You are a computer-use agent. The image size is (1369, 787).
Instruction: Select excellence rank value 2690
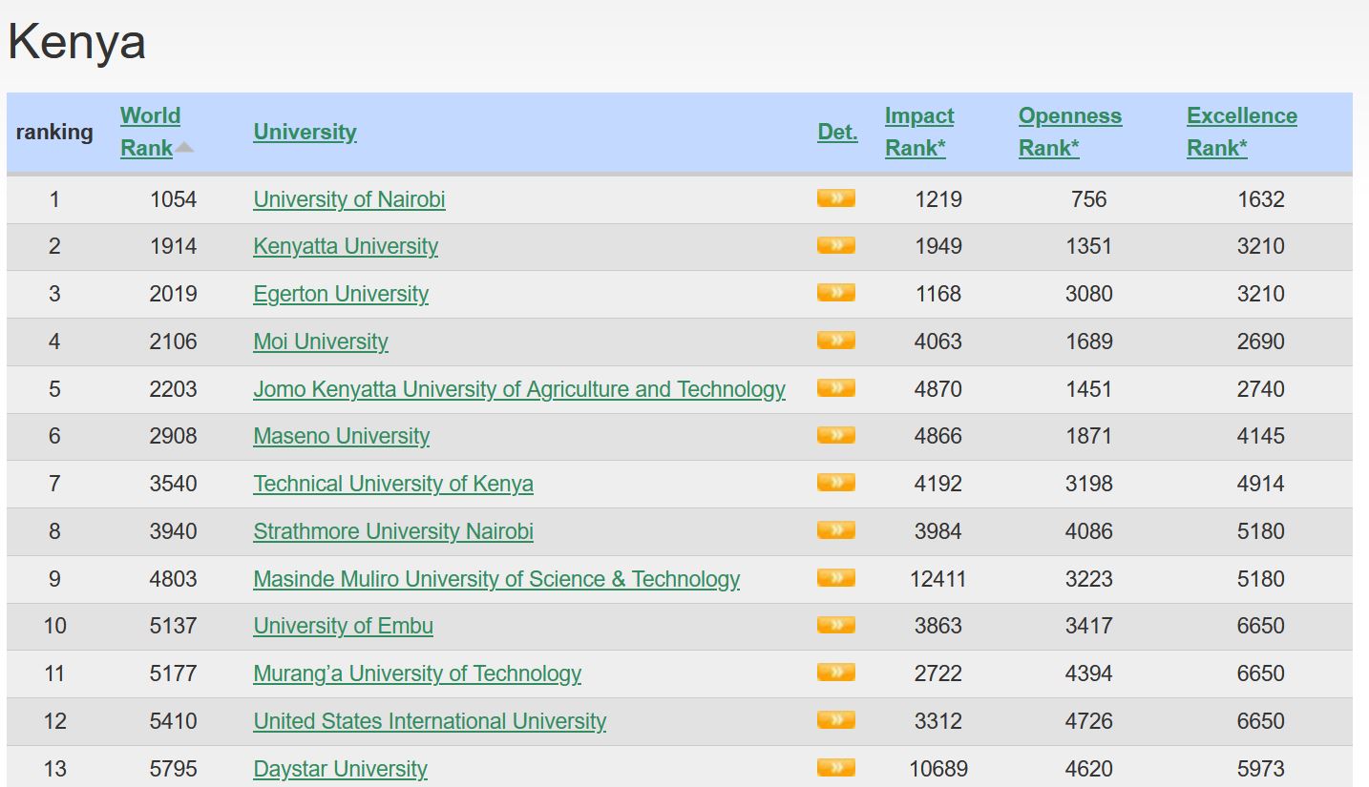point(1261,342)
